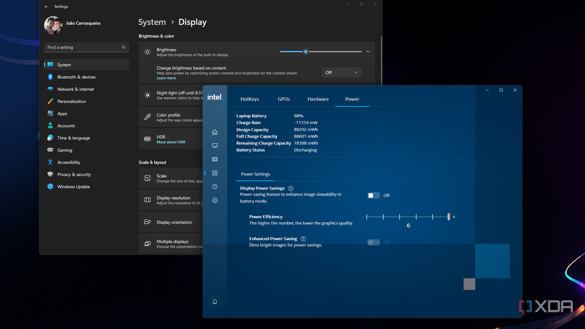Click the Power Efficiency slider handle
The width and height of the screenshot is (585, 329).
tap(449, 217)
